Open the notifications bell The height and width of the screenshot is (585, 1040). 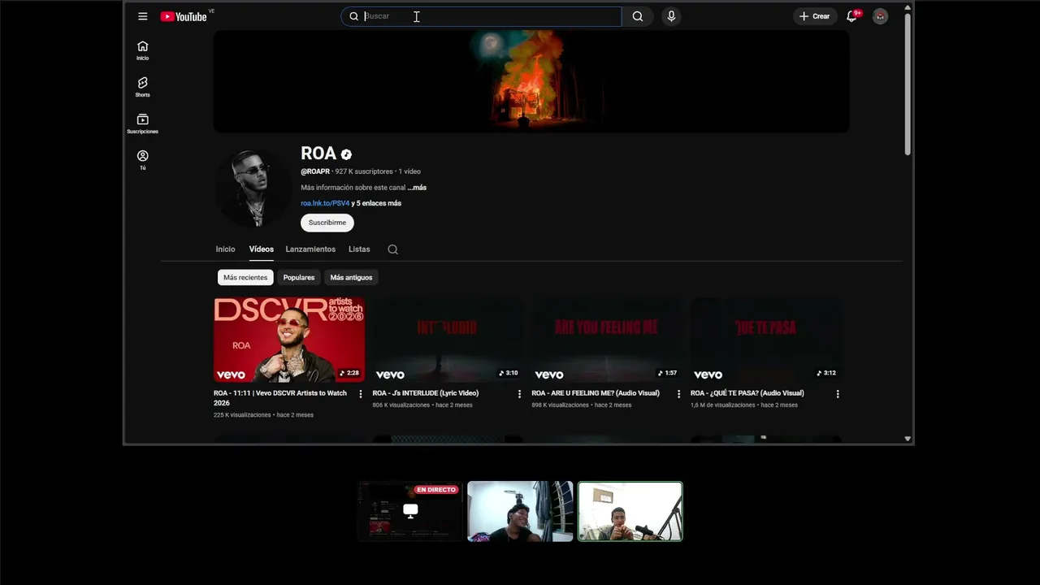click(x=851, y=16)
